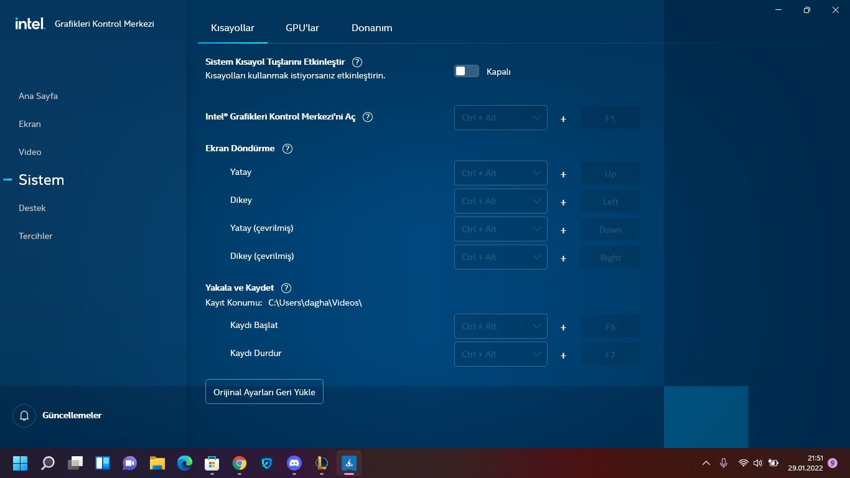
Task: Open the blue shield app in the taskbar
Action: coord(267,463)
